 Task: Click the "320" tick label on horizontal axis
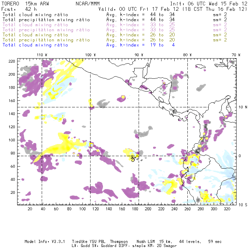click(x=227, y=209)
